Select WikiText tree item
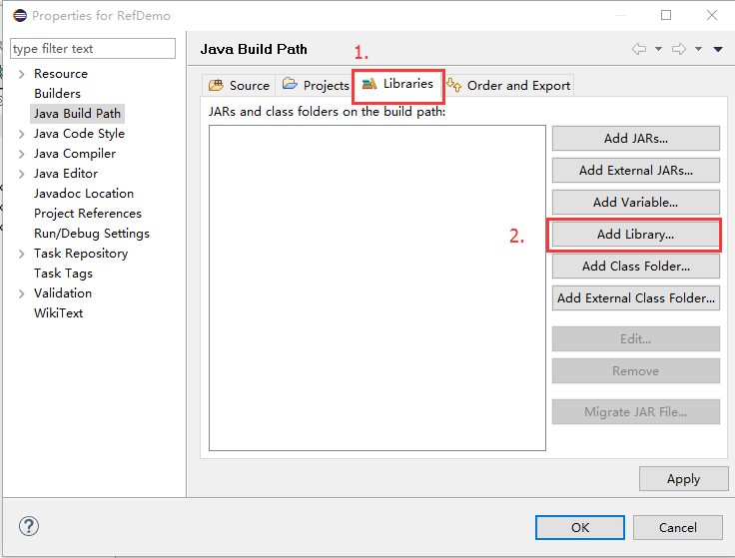 pyautogui.click(x=58, y=313)
